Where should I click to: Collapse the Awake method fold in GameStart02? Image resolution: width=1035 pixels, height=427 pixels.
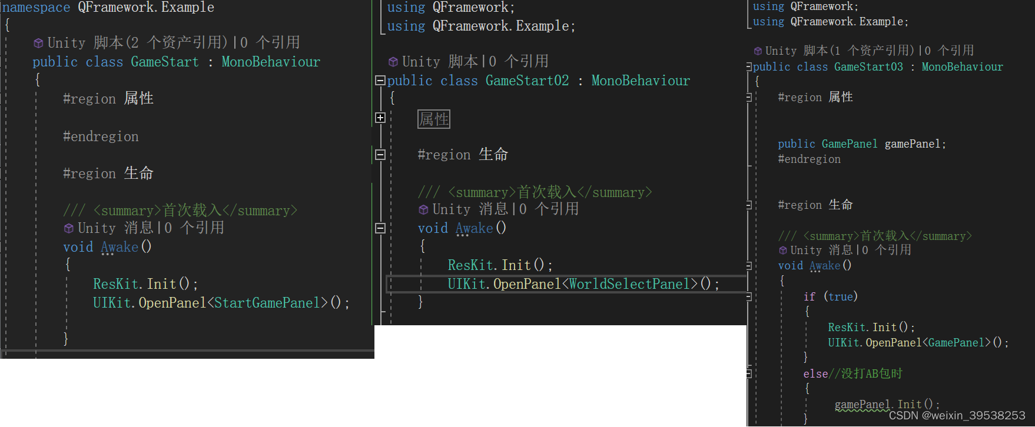(x=380, y=228)
